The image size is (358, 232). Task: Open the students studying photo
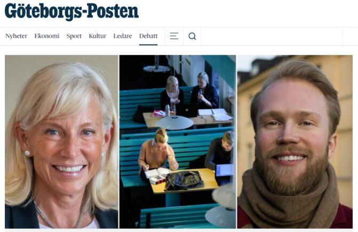point(178,142)
